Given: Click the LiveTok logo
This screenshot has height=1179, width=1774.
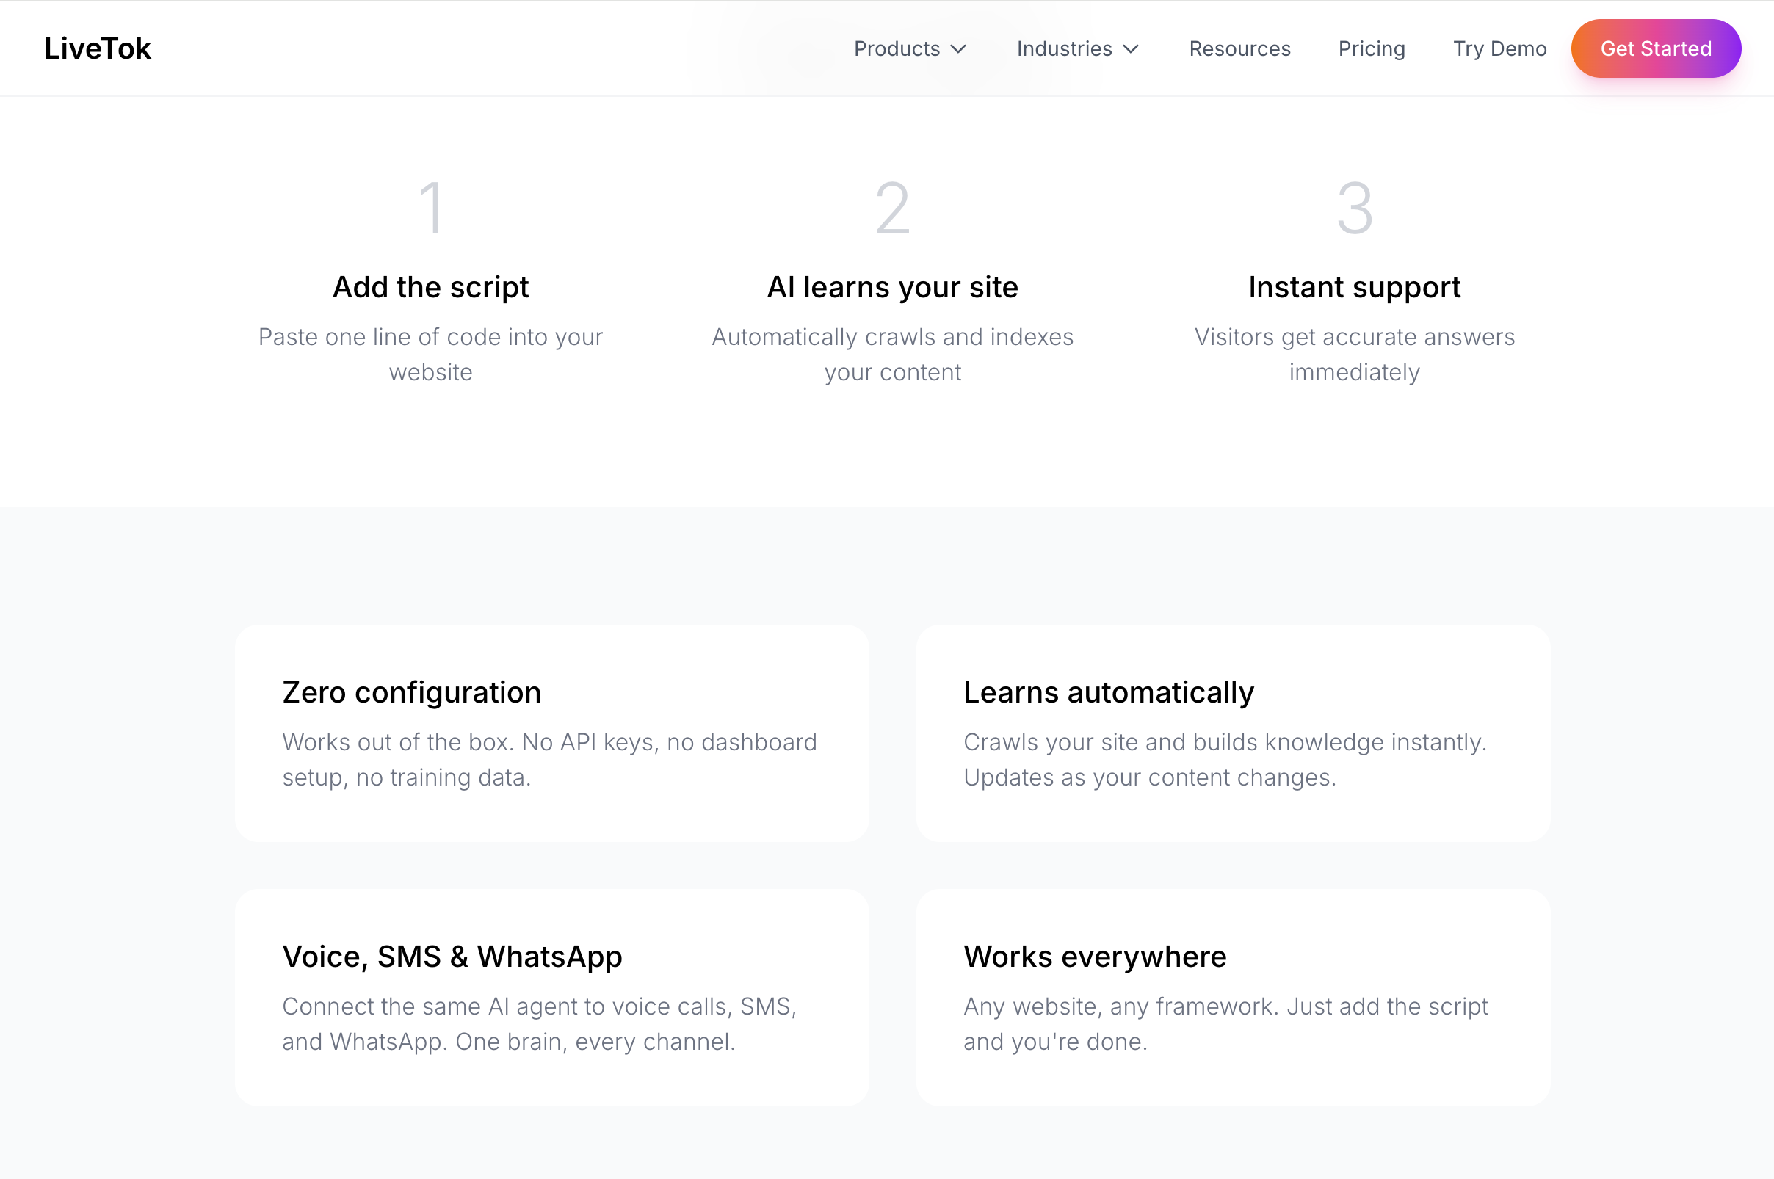Looking at the screenshot, I should 98,49.
